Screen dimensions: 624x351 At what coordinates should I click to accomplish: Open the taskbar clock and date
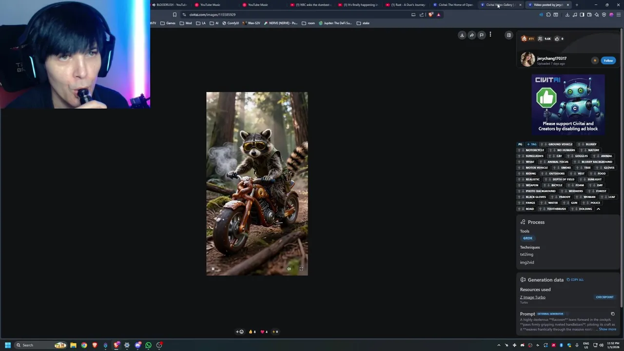613,345
